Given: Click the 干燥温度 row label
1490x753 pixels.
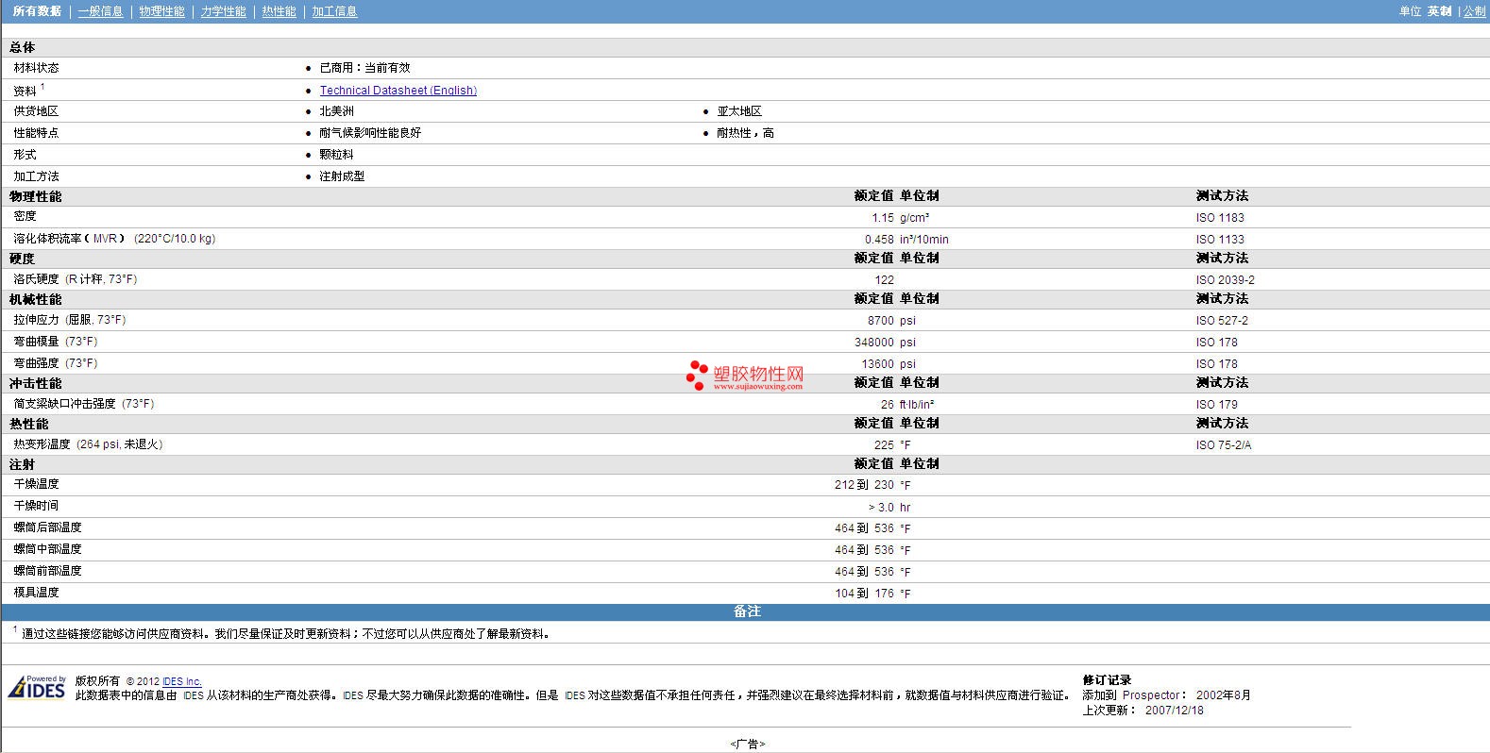Looking at the screenshot, I should pos(36,484).
